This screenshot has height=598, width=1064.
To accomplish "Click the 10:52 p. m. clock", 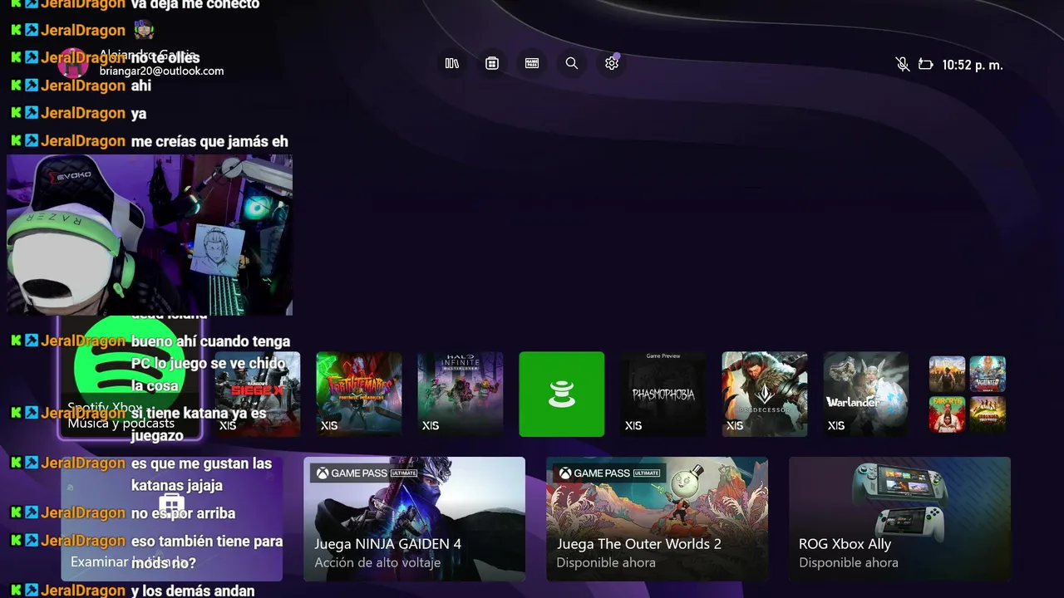I will [x=973, y=65].
